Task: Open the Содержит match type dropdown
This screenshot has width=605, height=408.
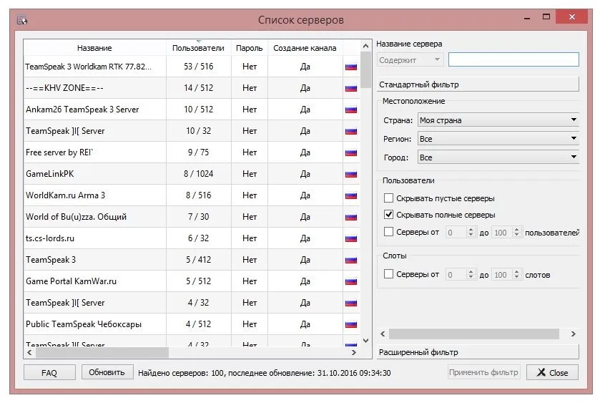Action: 410,60
